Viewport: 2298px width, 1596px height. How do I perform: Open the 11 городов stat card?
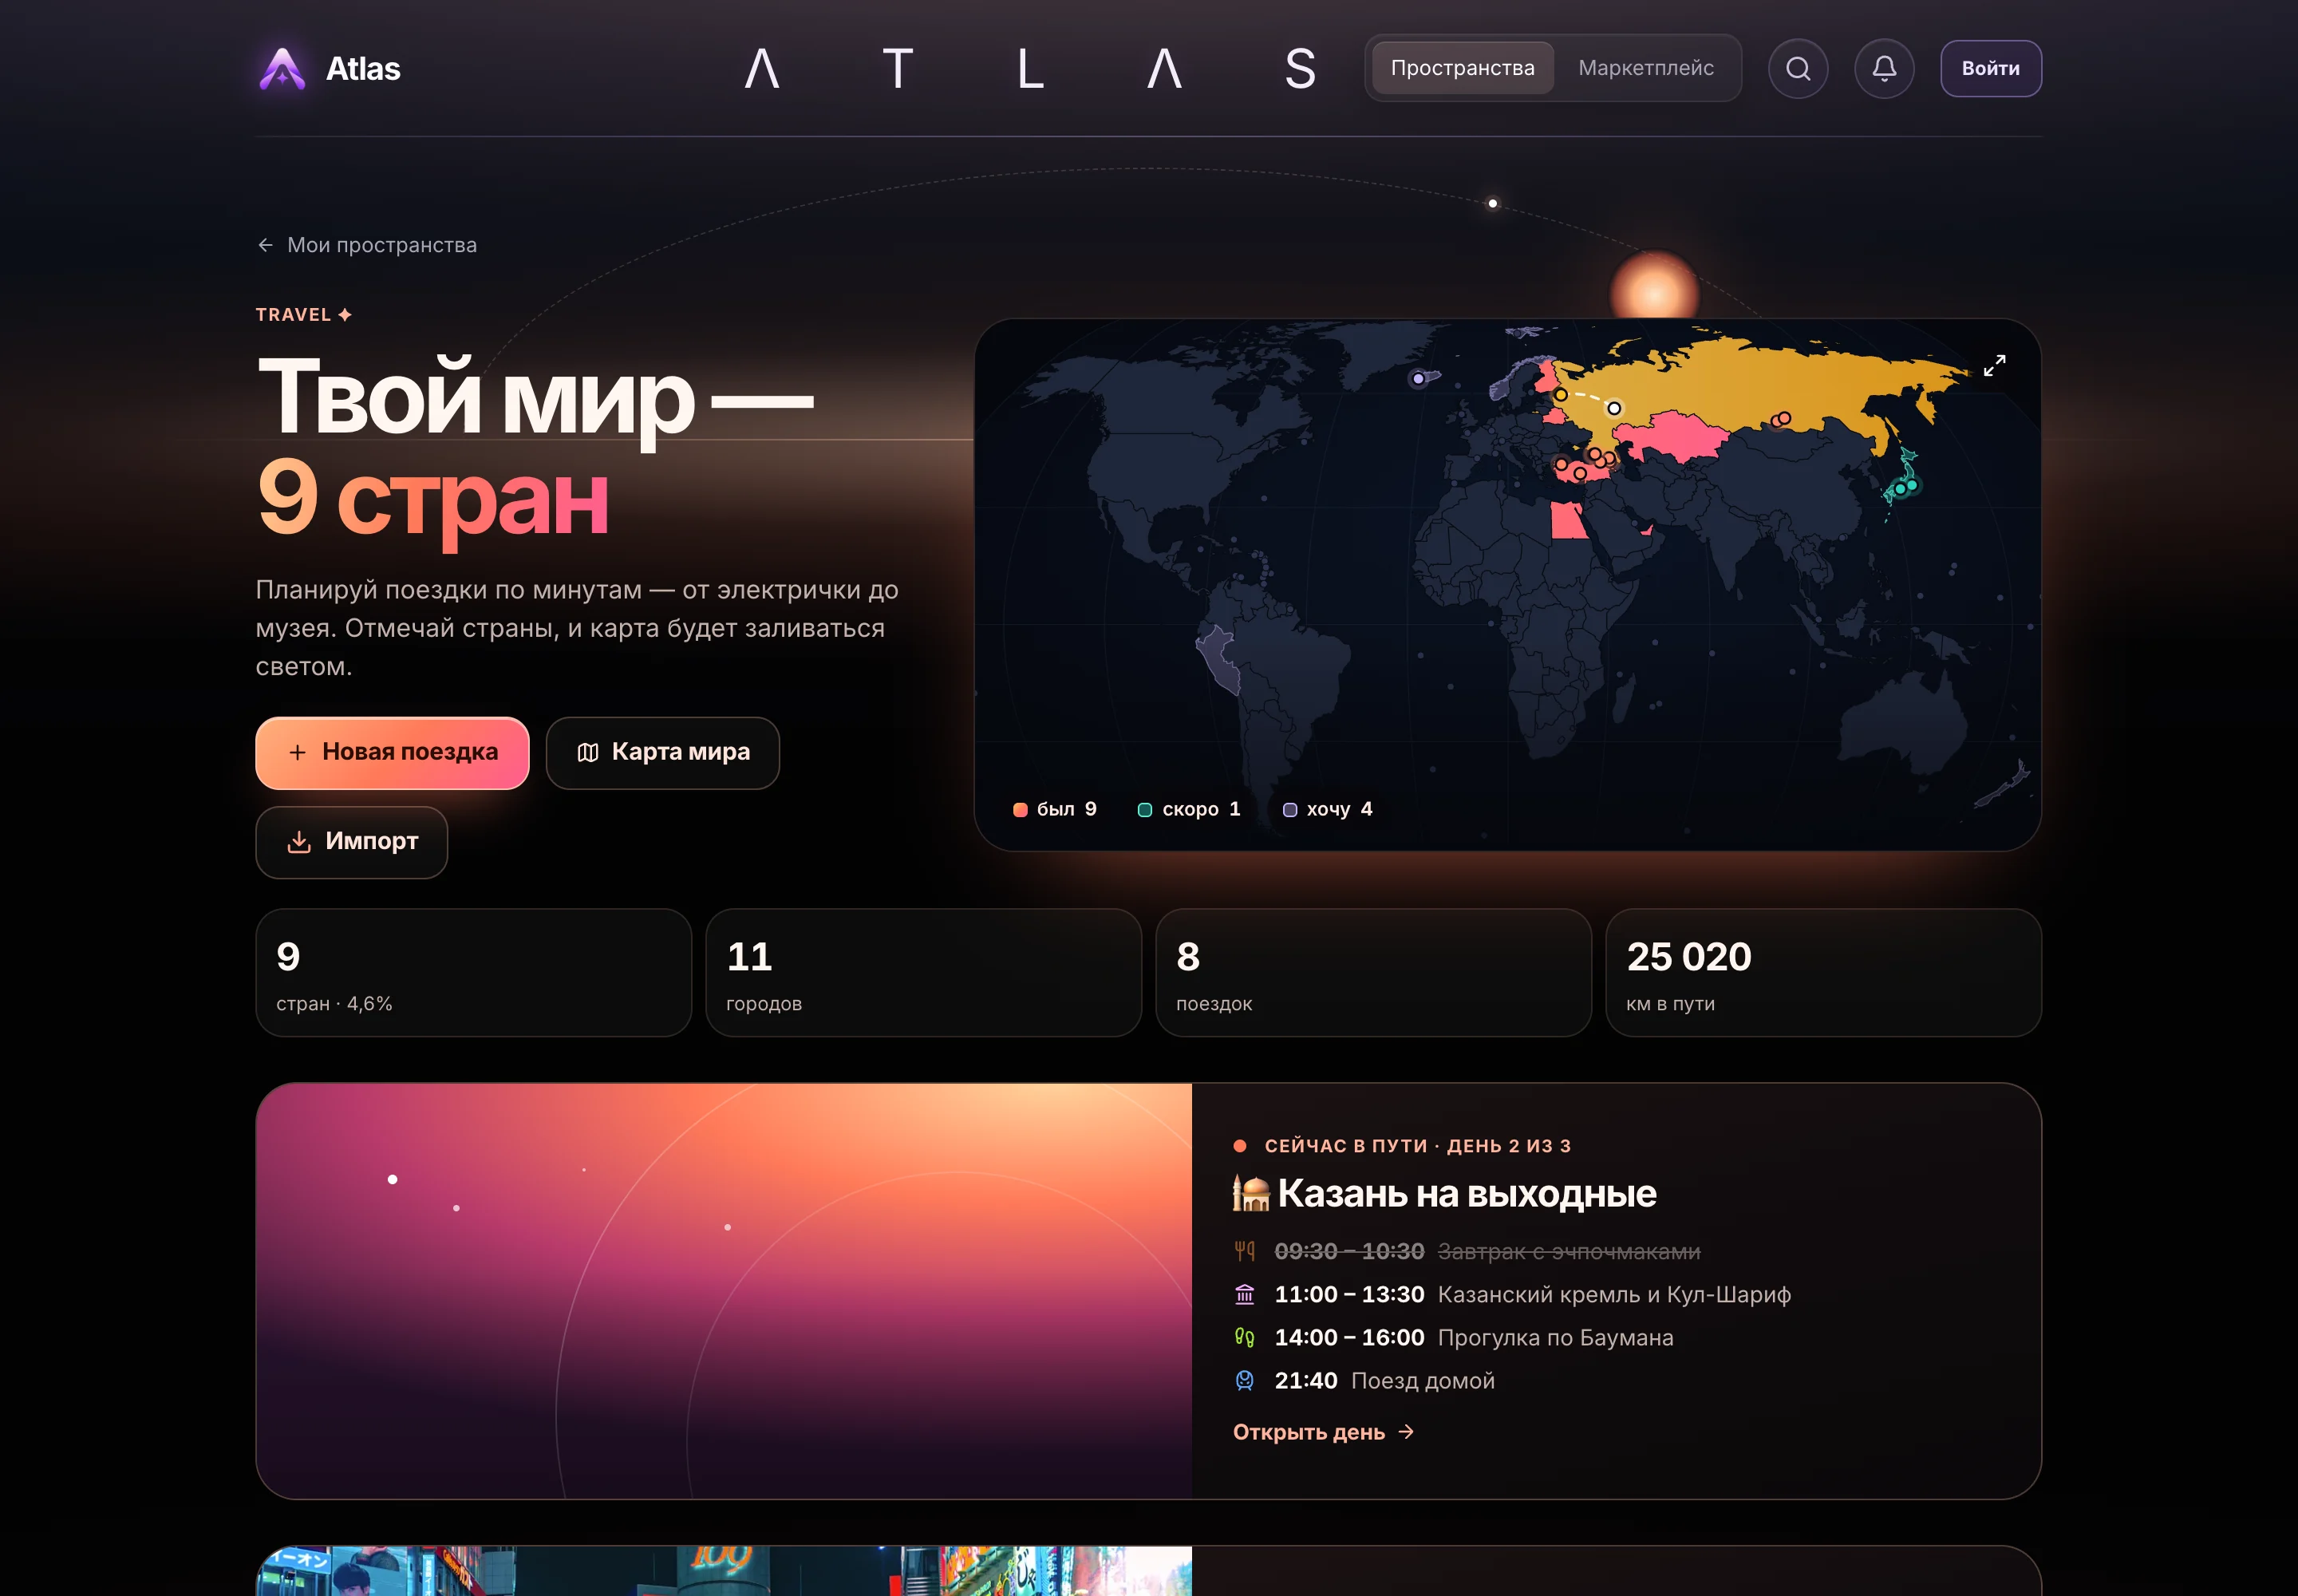(923, 972)
